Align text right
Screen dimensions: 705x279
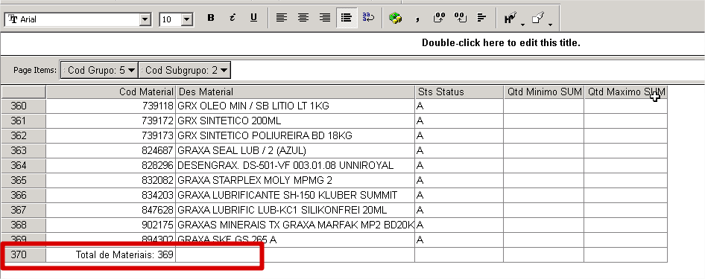(325, 18)
